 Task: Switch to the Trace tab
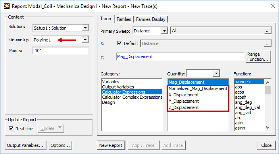[x=106, y=19]
